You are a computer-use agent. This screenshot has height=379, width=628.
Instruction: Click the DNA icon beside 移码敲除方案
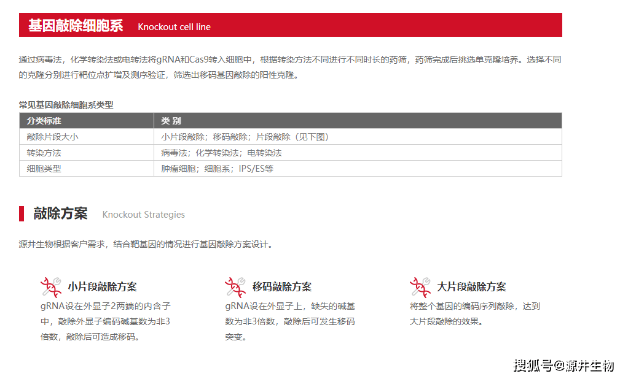click(235, 286)
